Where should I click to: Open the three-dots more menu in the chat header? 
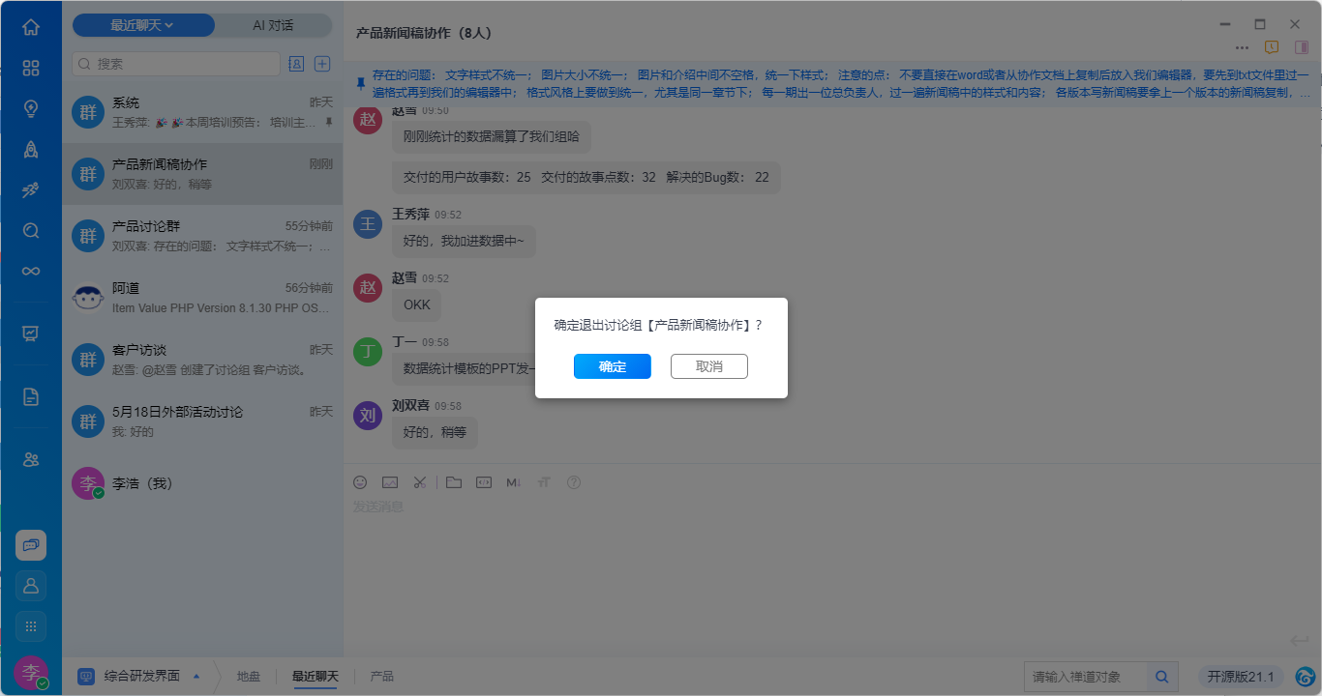1242,47
